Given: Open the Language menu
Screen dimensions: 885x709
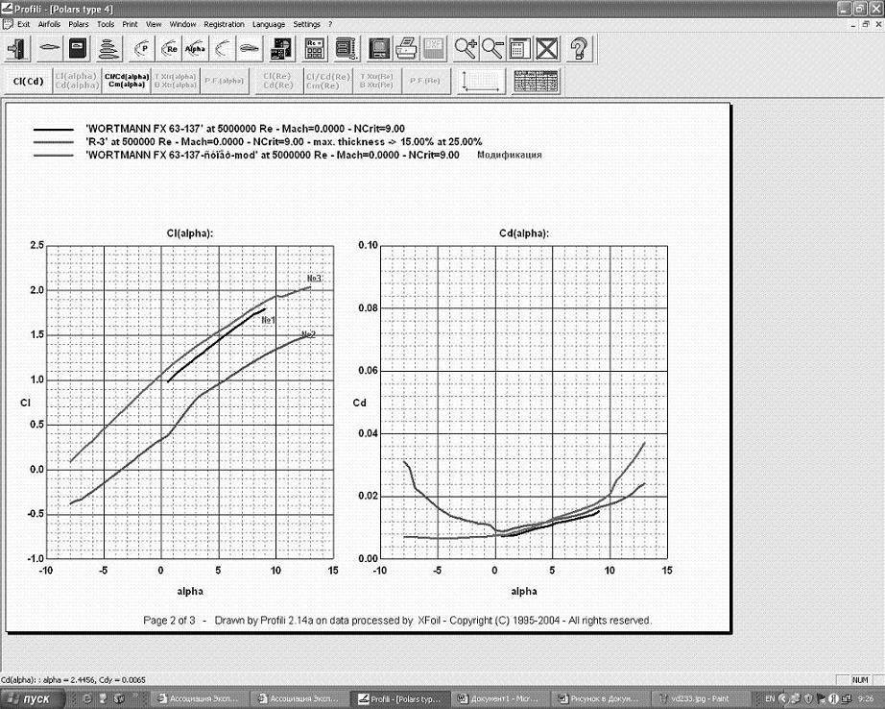Looking at the screenshot, I should click(x=269, y=24).
